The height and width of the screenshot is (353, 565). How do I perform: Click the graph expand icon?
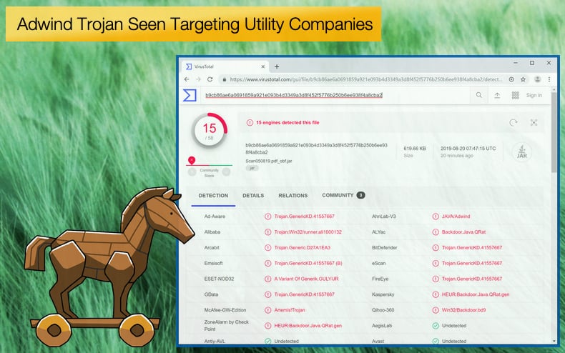point(534,122)
